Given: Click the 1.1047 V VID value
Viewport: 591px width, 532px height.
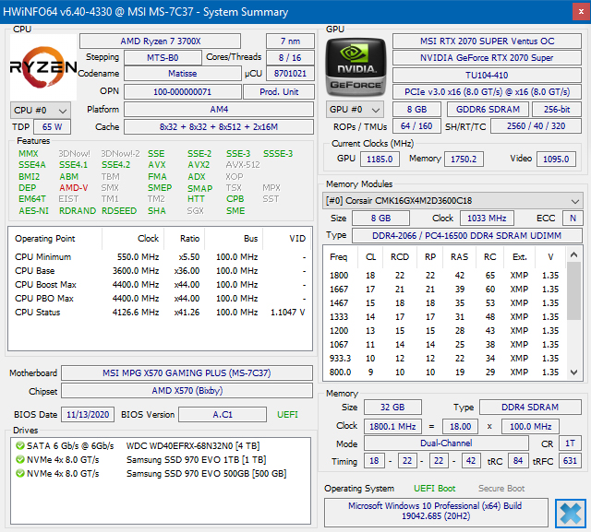Looking at the screenshot, I should pos(287,313).
